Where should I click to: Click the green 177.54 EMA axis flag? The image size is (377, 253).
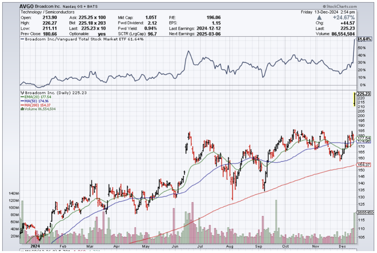pos(364,138)
